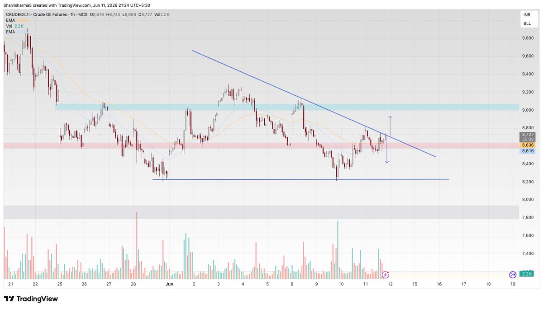
Task: Select the INR currency button
Action: click(x=527, y=15)
